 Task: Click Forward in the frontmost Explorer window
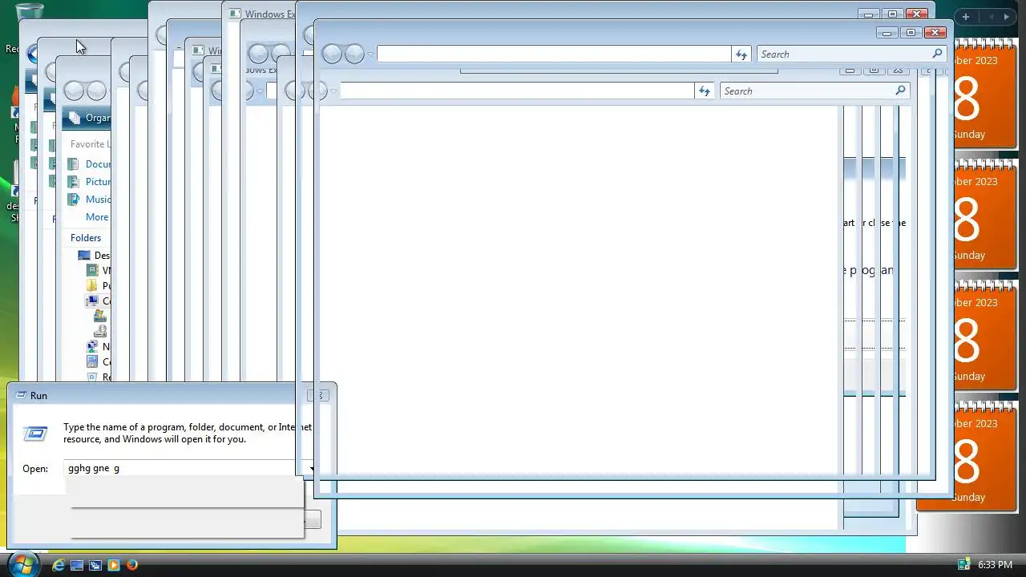coord(354,54)
